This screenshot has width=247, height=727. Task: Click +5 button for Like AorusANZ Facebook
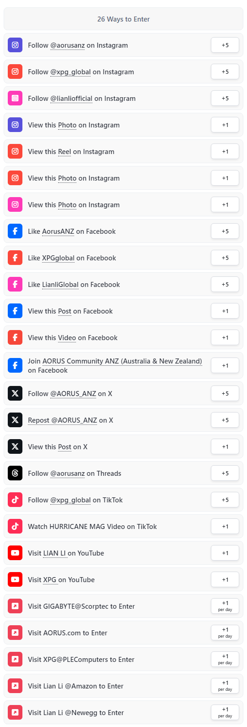click(225, 231)
